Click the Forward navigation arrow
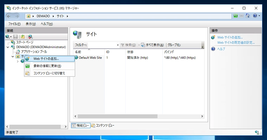Viewport: 267px width, 140px height. 17,16
